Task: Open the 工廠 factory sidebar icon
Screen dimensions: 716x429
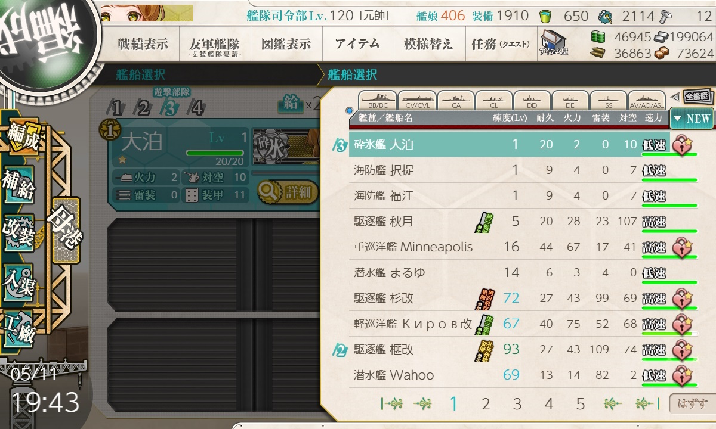Action: pos(18,327)
